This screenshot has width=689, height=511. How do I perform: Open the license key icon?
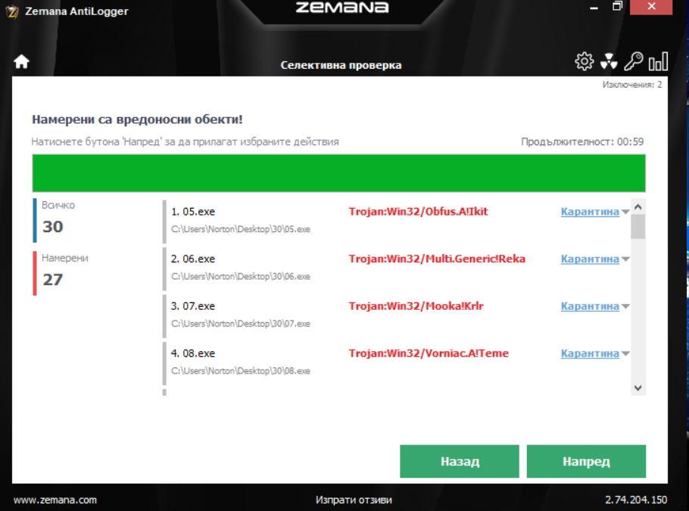[634, 61]
